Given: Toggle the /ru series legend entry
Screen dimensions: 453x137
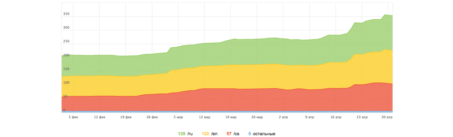Looking at the screenshot, I should [x=186, y=134].
